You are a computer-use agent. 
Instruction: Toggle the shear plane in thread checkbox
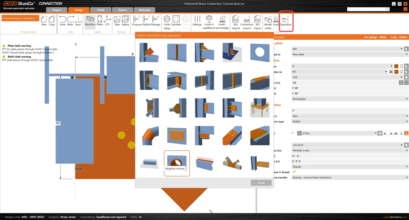[x=294, y=172]
